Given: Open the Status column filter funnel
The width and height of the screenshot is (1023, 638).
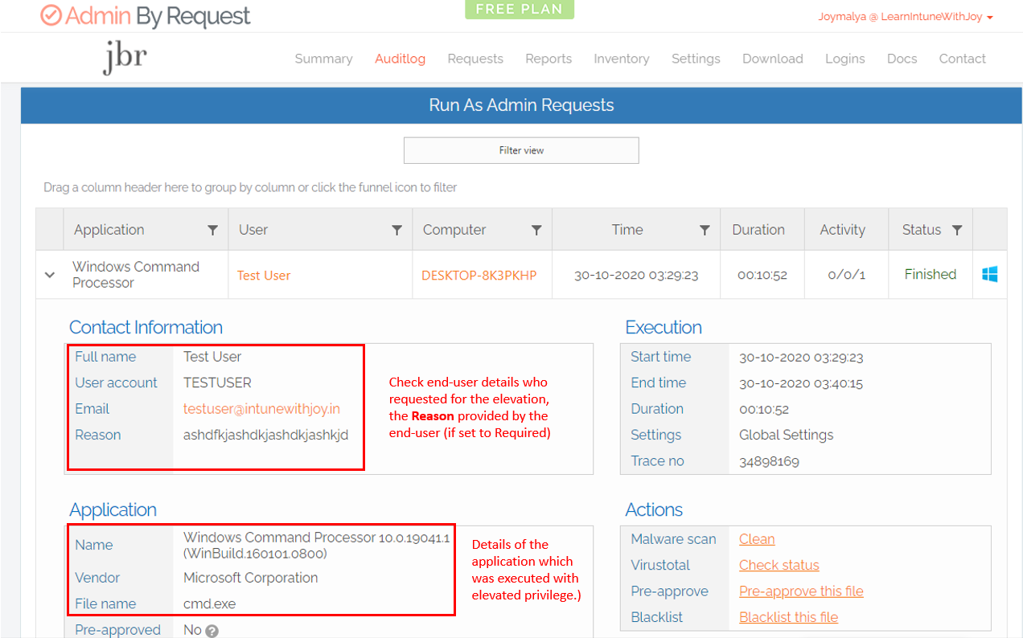Looking at the screenshot, I should coord(957,230).
